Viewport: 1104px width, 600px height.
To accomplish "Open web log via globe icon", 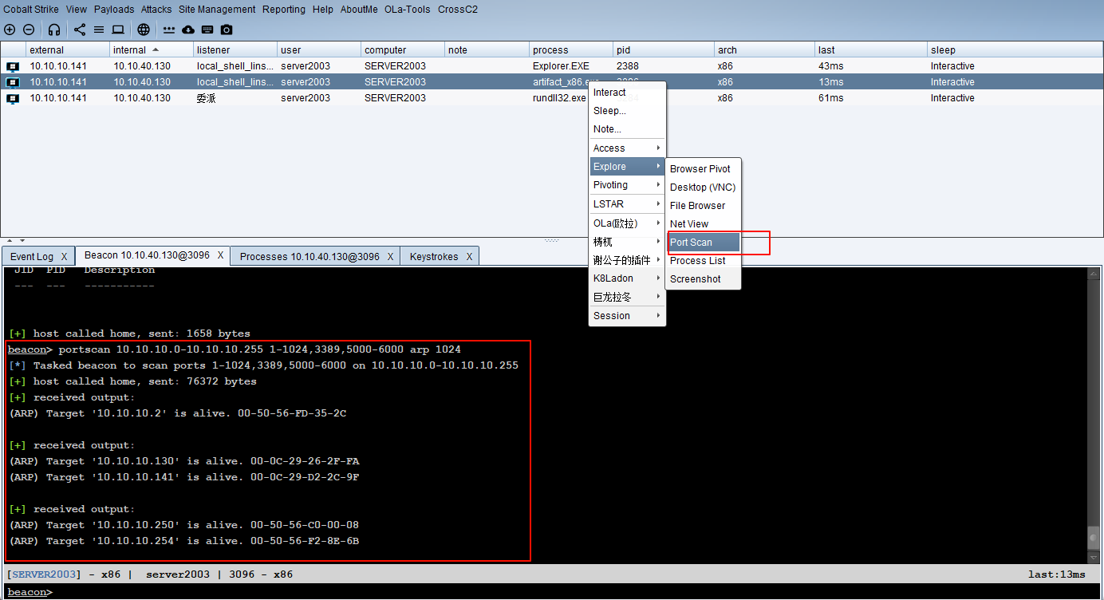I will click(144, 30).
